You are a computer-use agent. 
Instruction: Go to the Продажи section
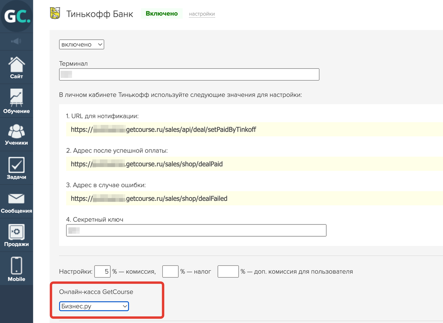click(16, 235)
